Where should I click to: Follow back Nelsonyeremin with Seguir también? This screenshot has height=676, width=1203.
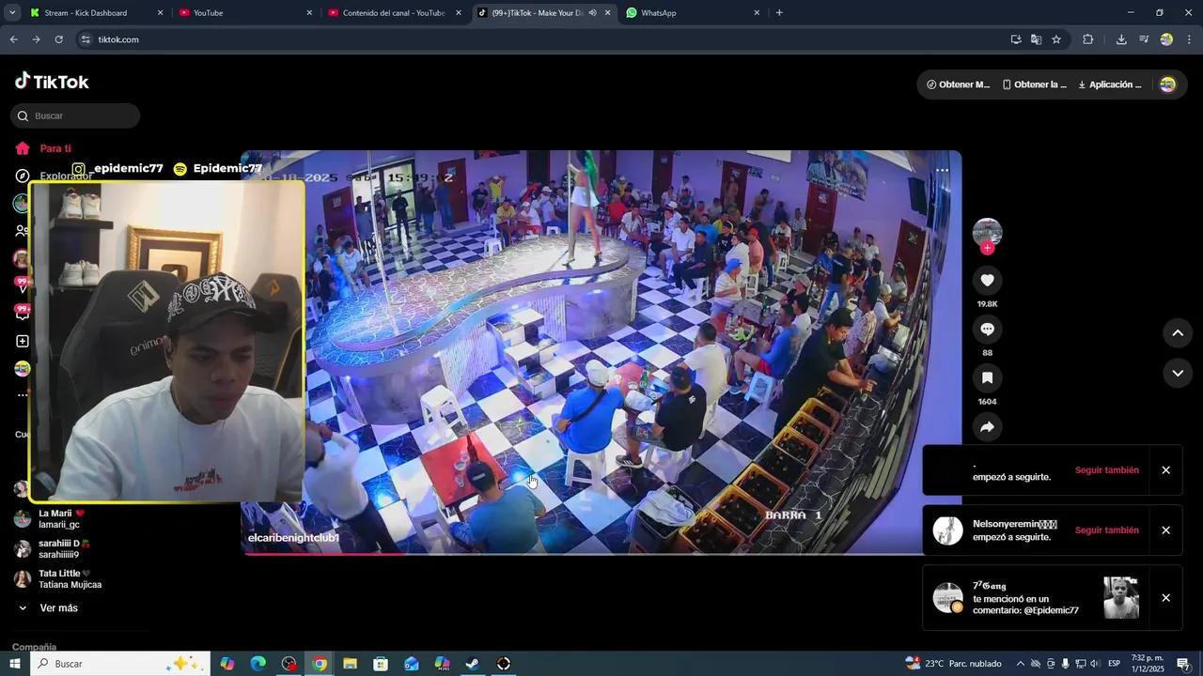point(1106,530)
